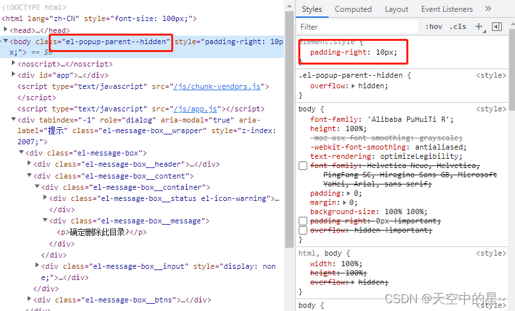Open the /js/chunk-vendors.js script link

coord(217,87)
